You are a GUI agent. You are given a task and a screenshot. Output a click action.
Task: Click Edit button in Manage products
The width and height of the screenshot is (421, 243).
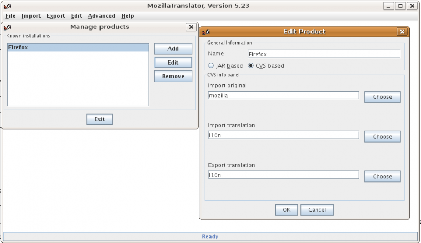pos(173,63)
